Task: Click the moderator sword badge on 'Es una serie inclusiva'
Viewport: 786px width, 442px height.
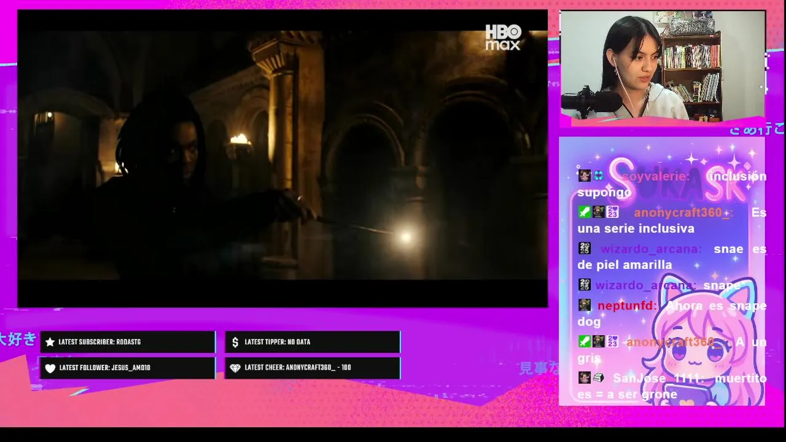Action: 584,212
